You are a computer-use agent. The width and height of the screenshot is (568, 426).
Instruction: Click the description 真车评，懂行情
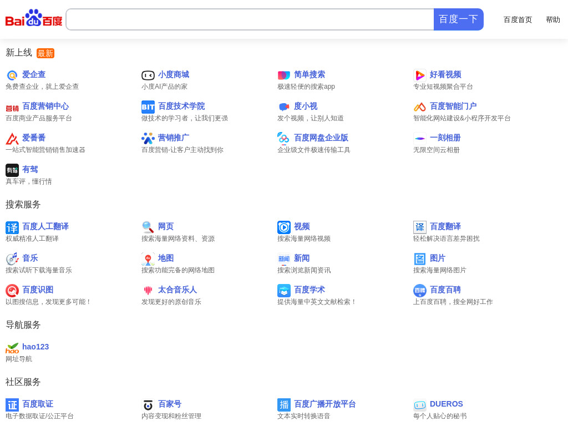click(29, 181)
